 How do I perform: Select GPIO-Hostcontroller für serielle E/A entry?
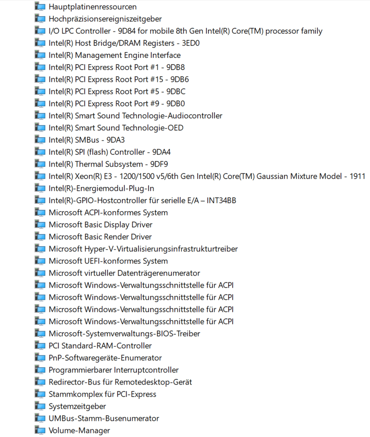[x=143, y=200]
